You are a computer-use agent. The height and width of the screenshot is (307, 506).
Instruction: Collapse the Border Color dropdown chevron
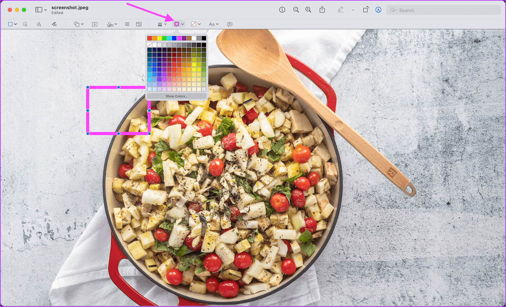pyautogui.click(x=182, y=24)
